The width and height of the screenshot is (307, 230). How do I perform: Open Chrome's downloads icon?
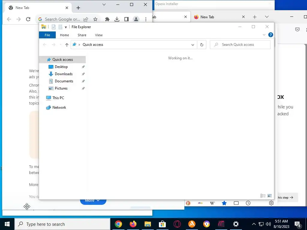pyautogui.click(x=117, y=19)
